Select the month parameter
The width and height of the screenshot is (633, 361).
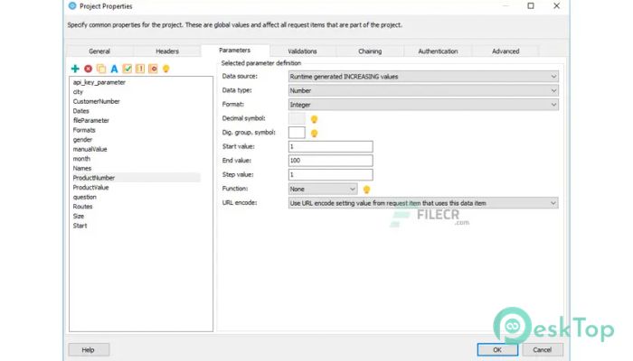[x=81, y=159]
